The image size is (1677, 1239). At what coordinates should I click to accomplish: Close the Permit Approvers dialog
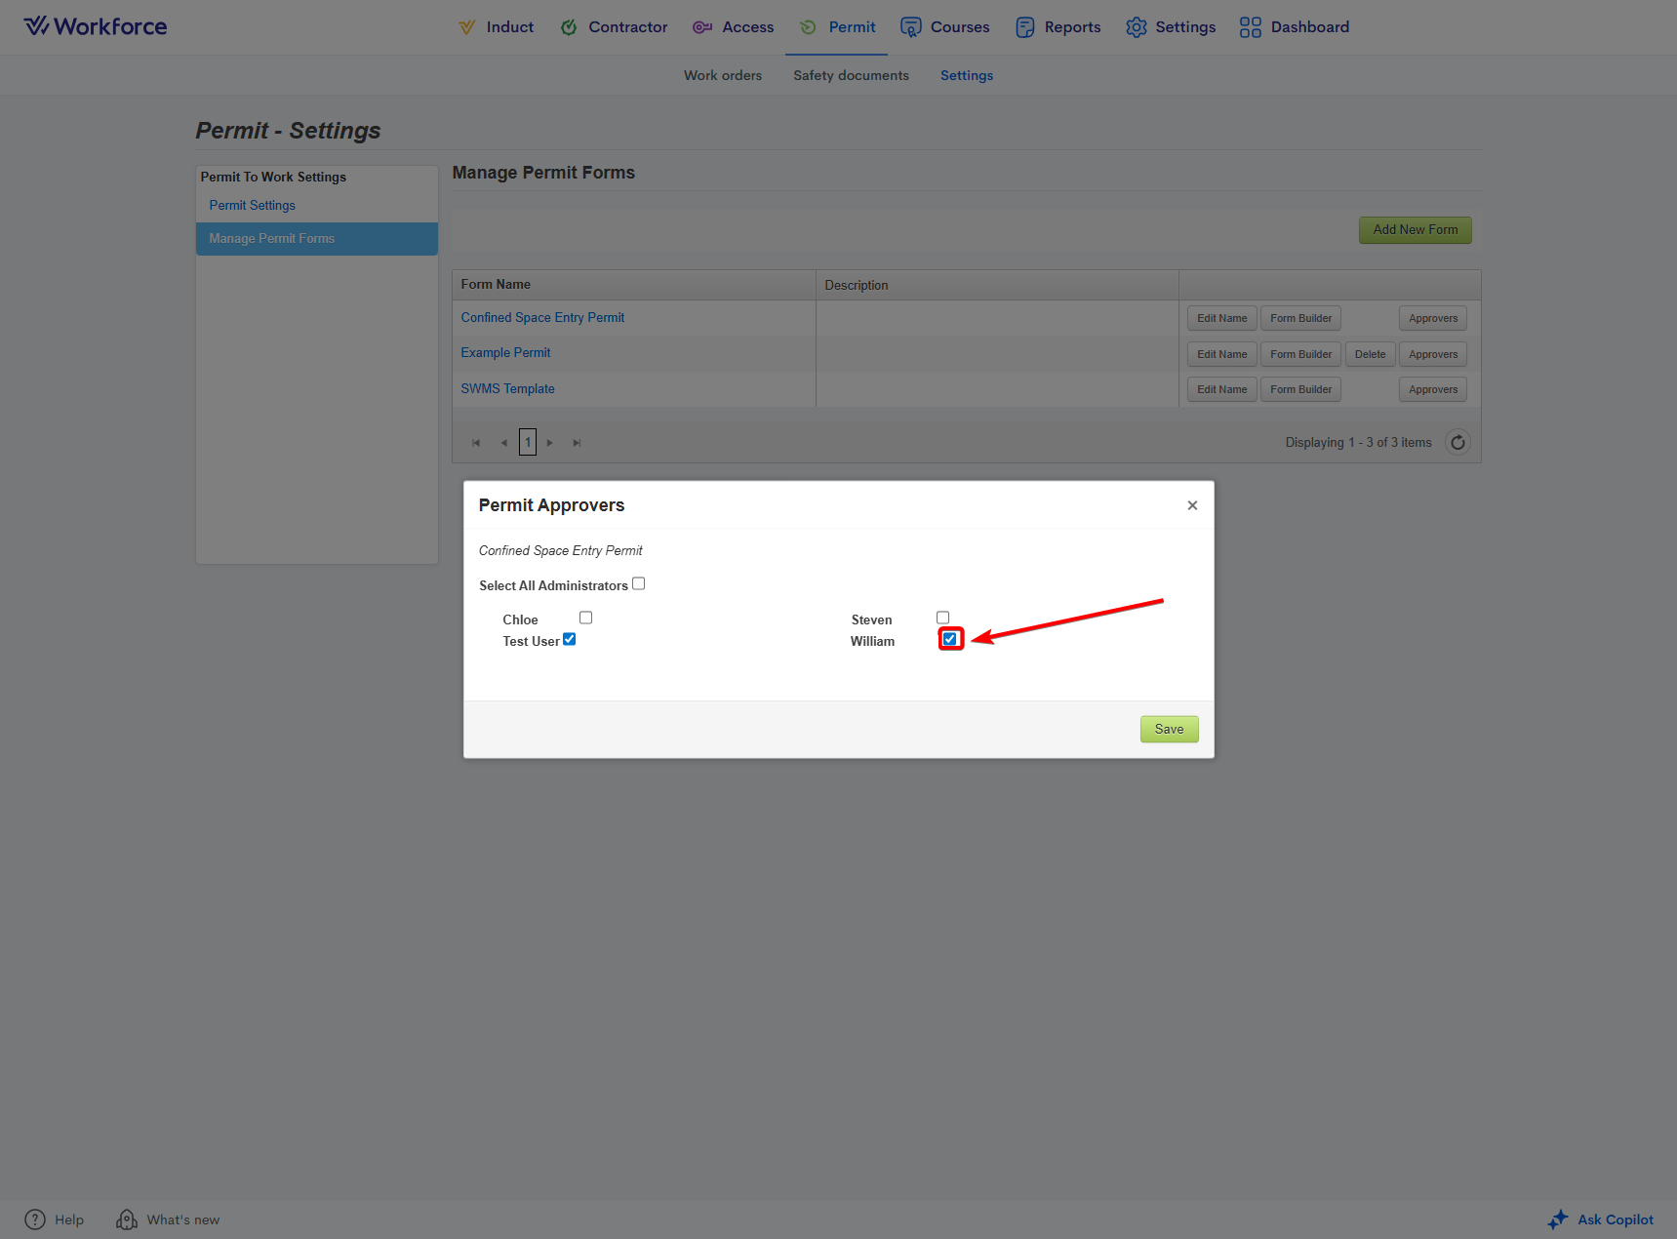pos(1192,505)
